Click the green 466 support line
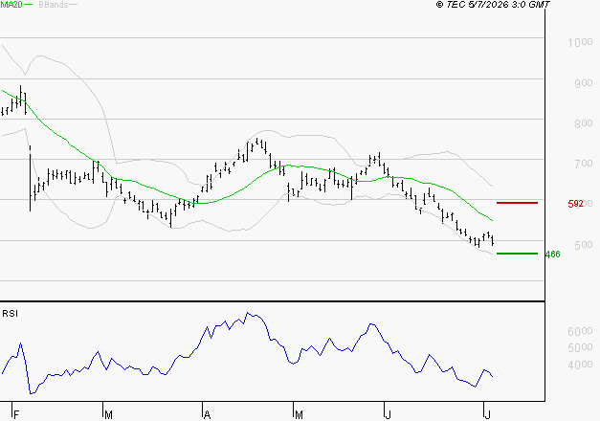 pos(517,254)
